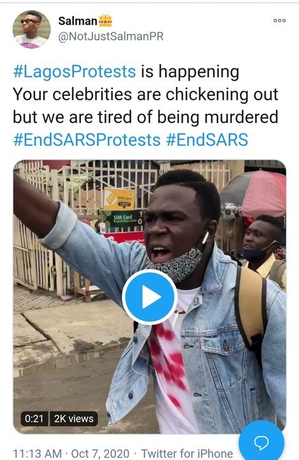Image resolution: width=299 pixels, height=460 pixels.
Task: Open the tweet's three-dot more options menu
Action: tap(279, 20)
